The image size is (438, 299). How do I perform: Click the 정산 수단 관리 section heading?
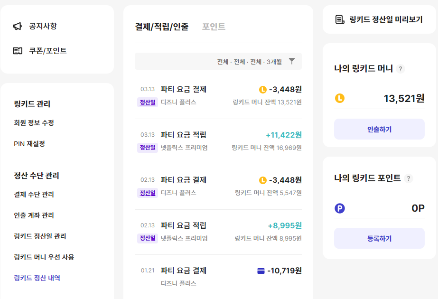(37, 176)
